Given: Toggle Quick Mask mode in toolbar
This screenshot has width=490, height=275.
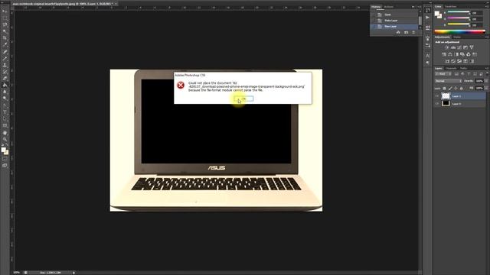Looking at the screenshot, I should [x=5, y=159].
